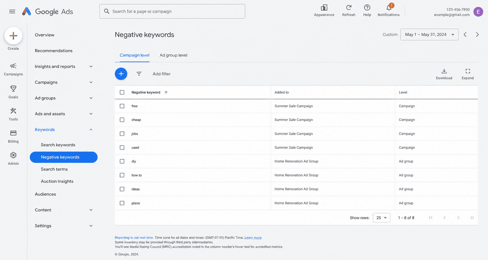Click the sort arrow on Negative keyword column

[166, 92]
